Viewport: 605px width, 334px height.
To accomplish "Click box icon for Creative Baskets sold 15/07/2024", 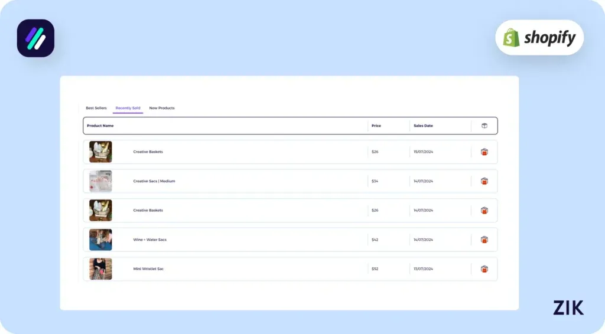I will pyautogui.click(x=484, y=152).
